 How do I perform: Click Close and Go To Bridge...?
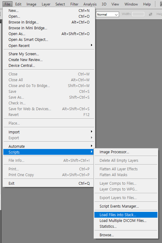[49, 86]
